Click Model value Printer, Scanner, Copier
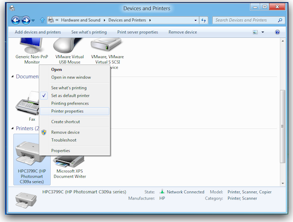The width and height of the screenshot is (293, 222). (x=250, y=192)
